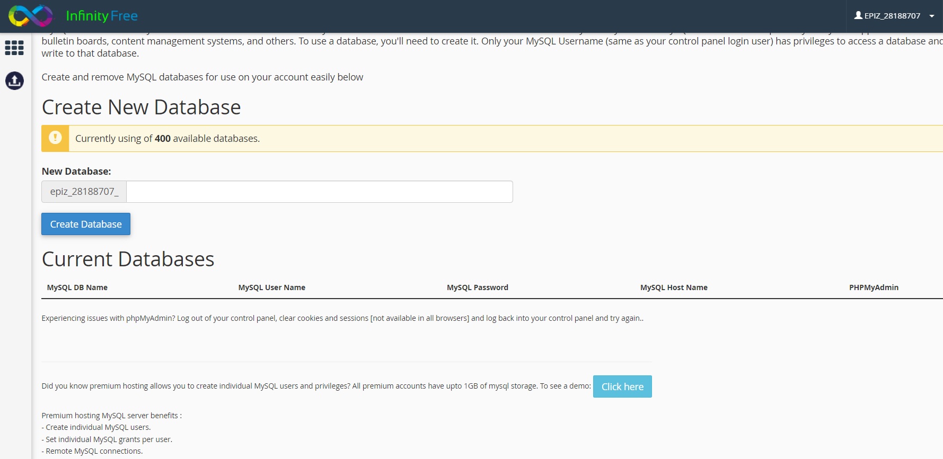Viewport: 943px width, 459px height.
Task: Click the yellow exclamation warning icon
Action: click(55, 138)
